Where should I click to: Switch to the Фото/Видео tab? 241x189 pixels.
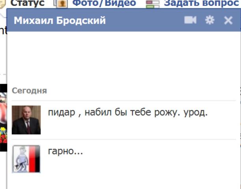(x=104, y=3)
